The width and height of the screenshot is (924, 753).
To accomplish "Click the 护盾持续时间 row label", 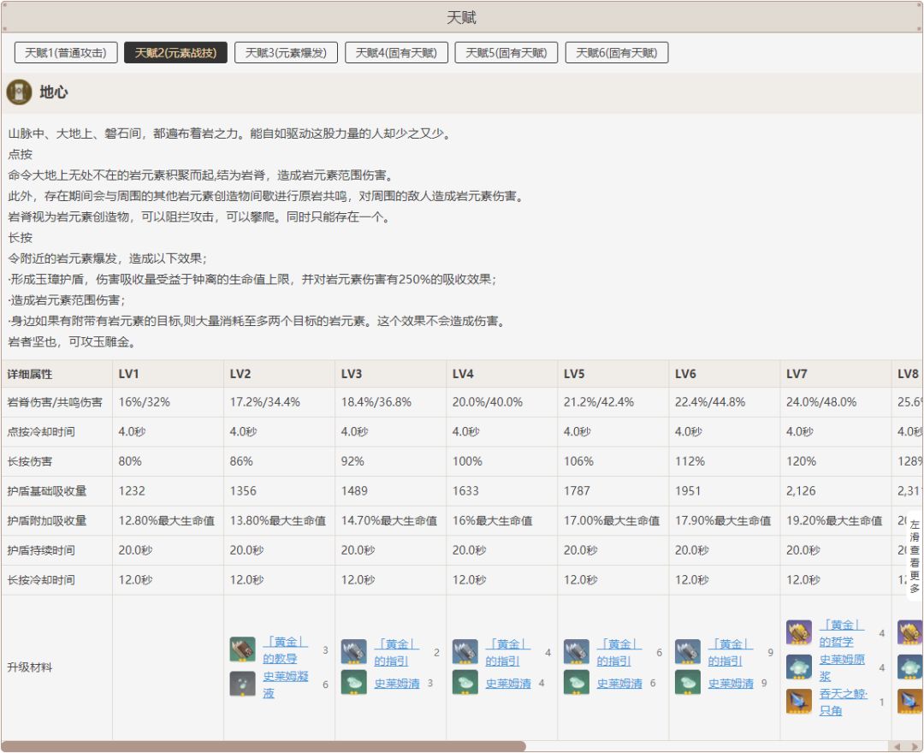I will click(x=41, y=550).
